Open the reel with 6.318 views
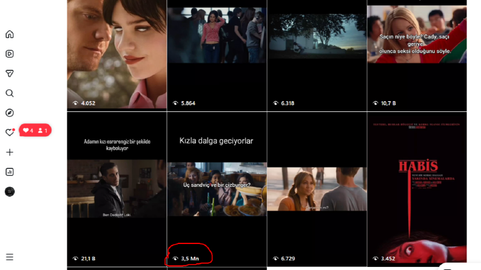This screenshot has width=481, height=270. tap(317, 55)
